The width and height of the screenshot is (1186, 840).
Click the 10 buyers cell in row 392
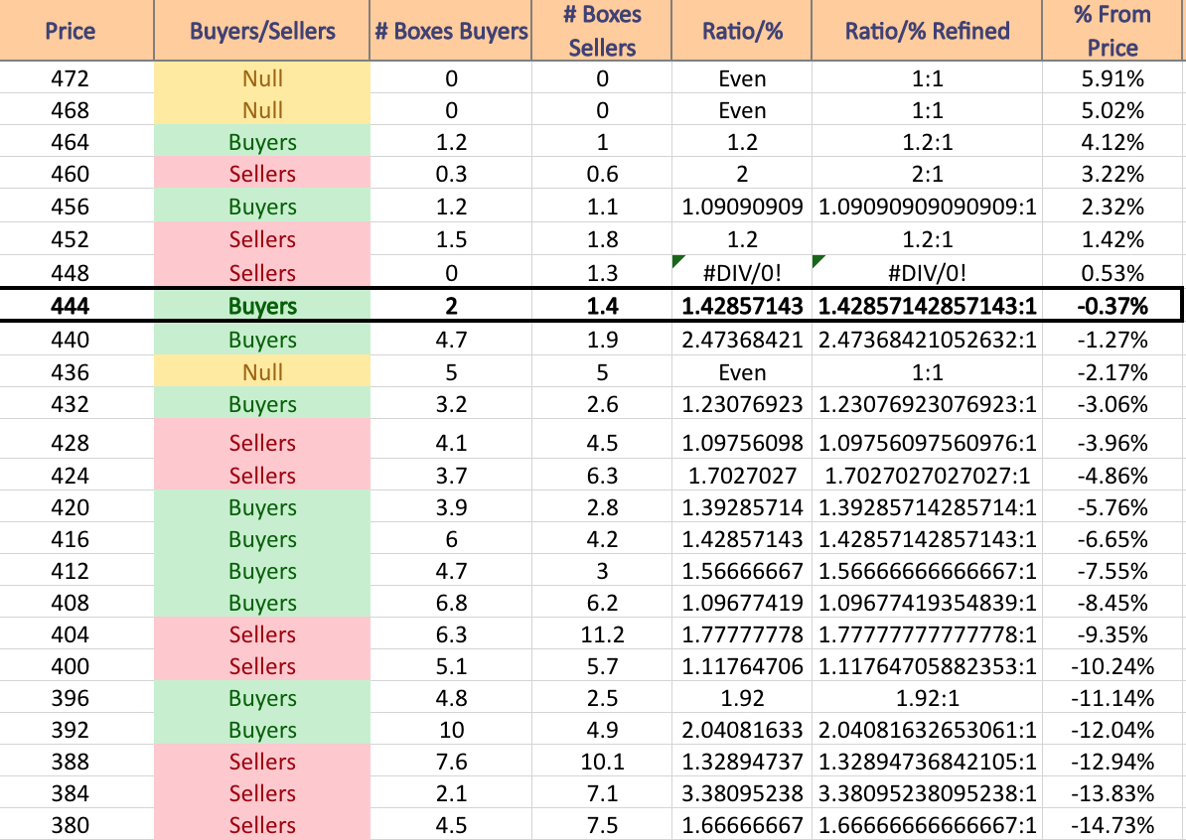click(x=451, y=729)
